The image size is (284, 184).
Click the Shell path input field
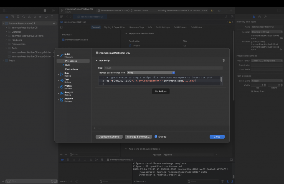click(x=163, y=68)
